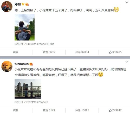
Task: Open comments via 评论 13695
Action: (x=82, y=110)
